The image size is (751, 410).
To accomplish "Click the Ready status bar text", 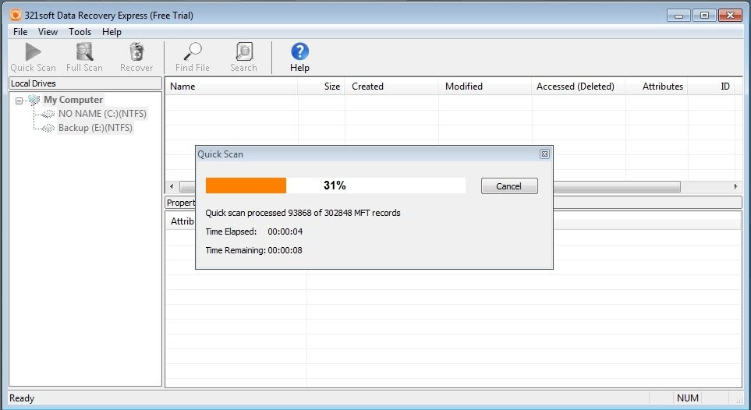I will pyautogui.click(x=22, y=398).
